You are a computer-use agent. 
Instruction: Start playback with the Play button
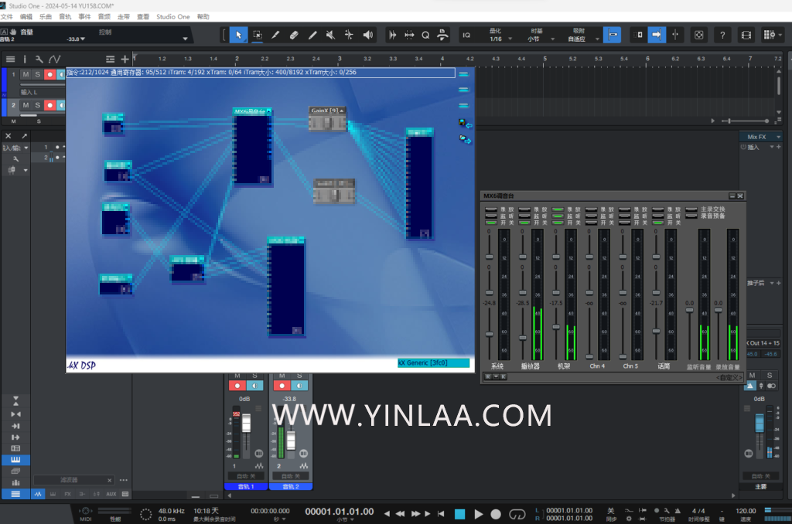(x=478, y=514)
